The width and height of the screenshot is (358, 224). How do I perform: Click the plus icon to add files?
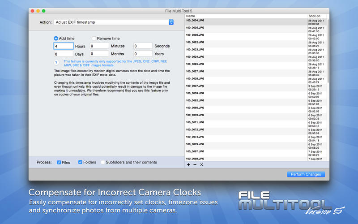coord(188,165)
